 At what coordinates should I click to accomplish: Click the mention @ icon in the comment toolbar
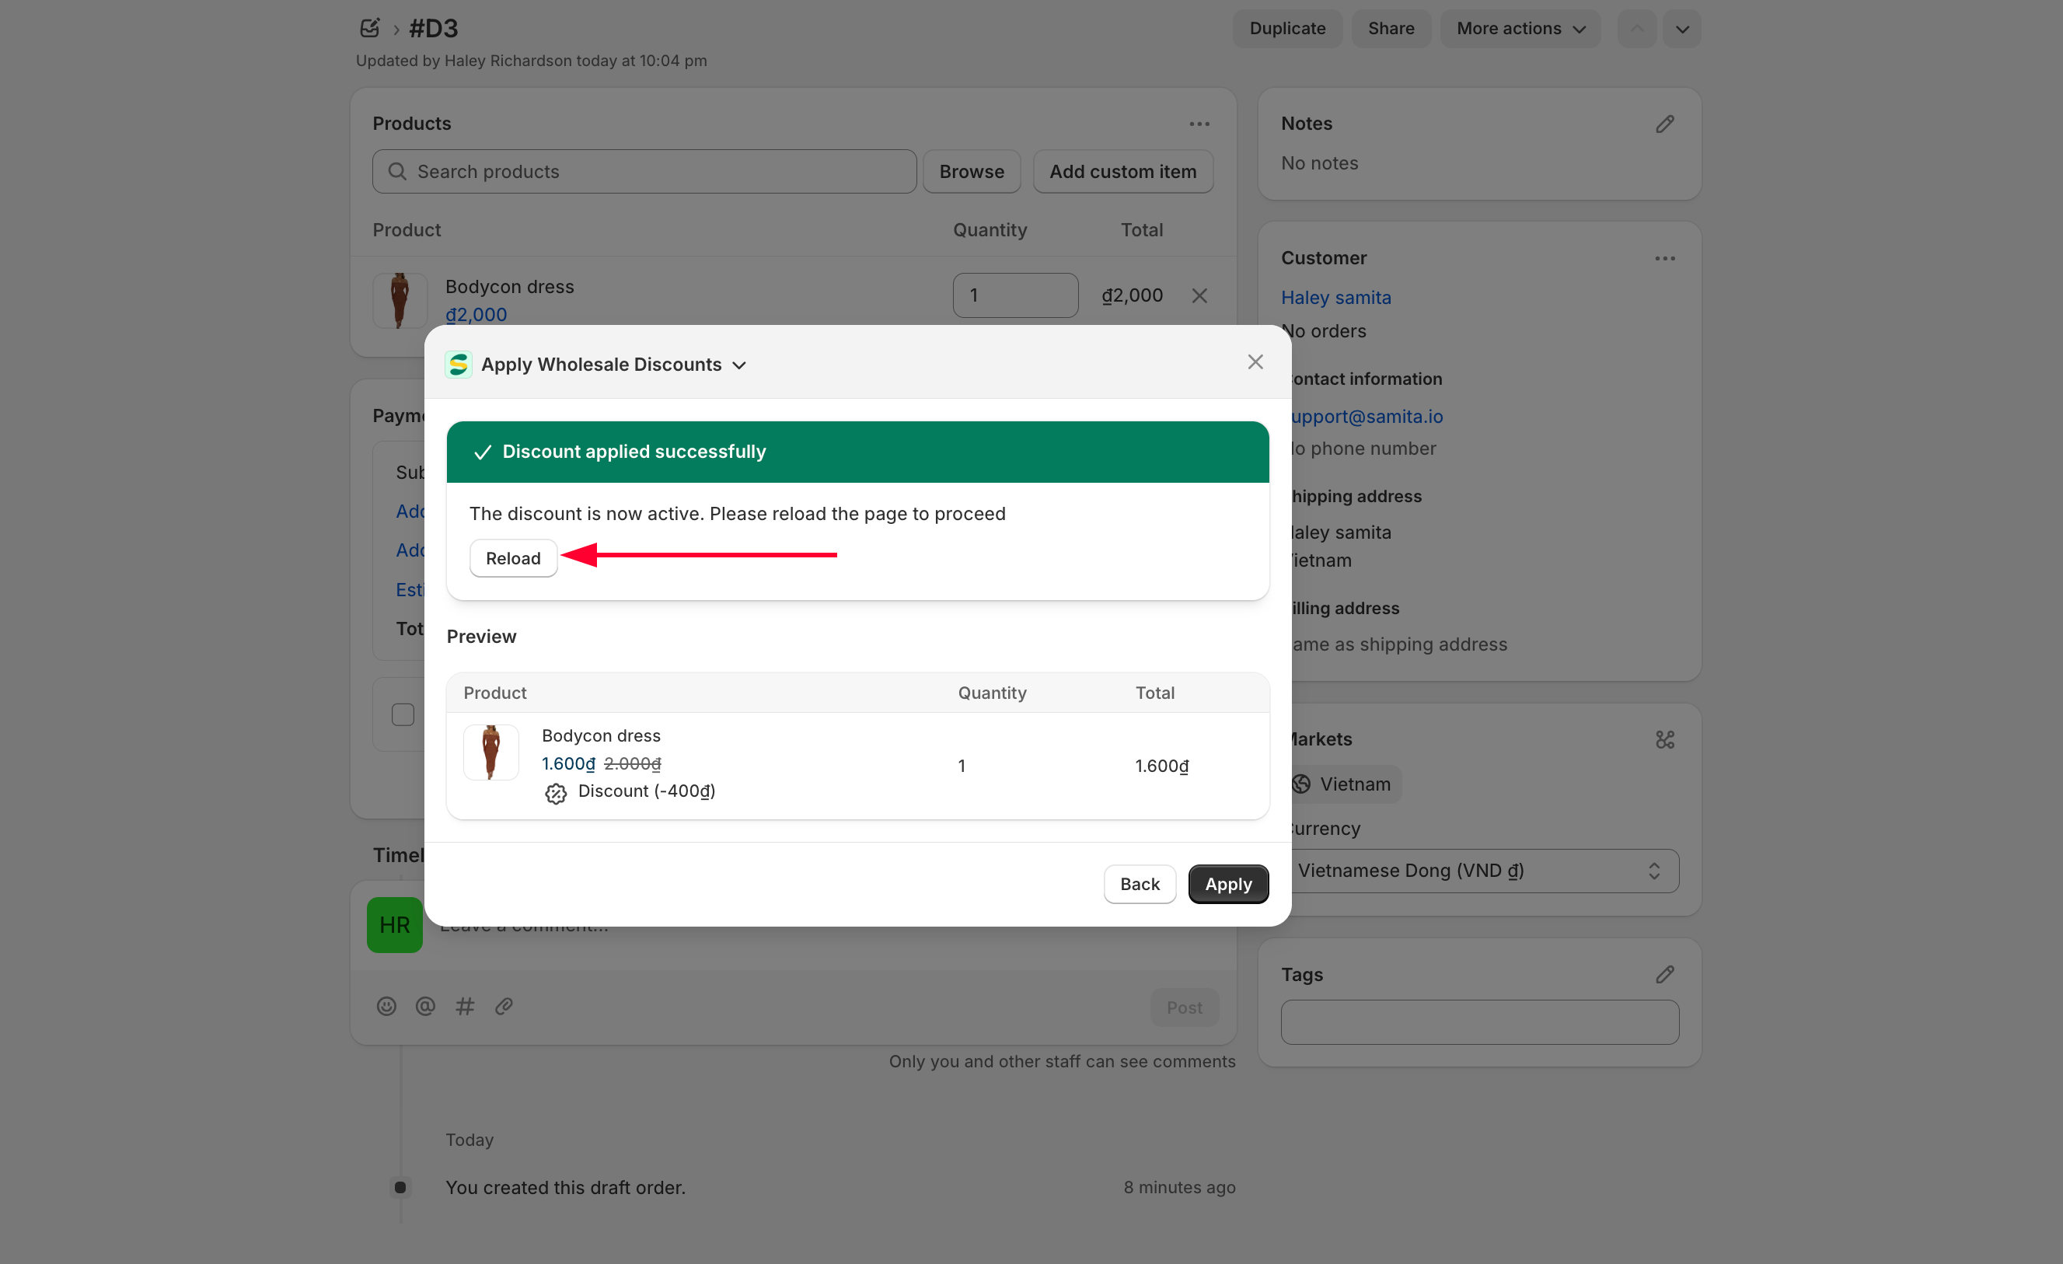point(425,1006)
